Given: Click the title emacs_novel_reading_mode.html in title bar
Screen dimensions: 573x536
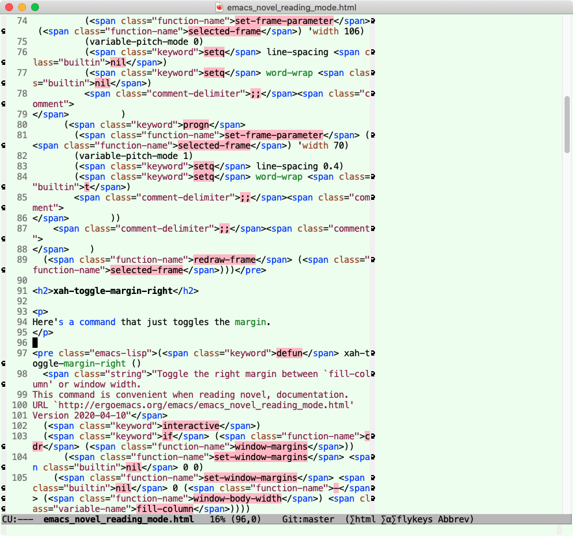Looking at the screenshot, I should 291,7.
